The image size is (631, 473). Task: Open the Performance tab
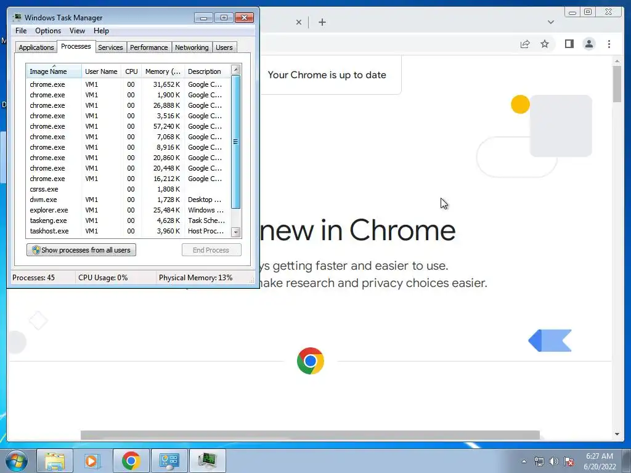coord(149,47)
